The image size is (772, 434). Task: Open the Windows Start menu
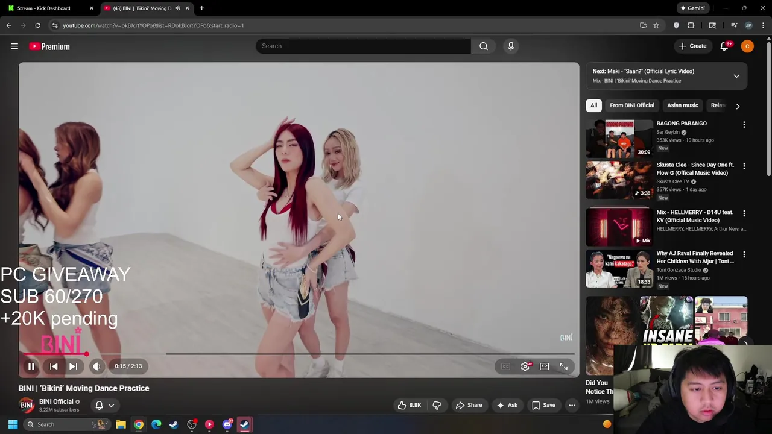13,424
